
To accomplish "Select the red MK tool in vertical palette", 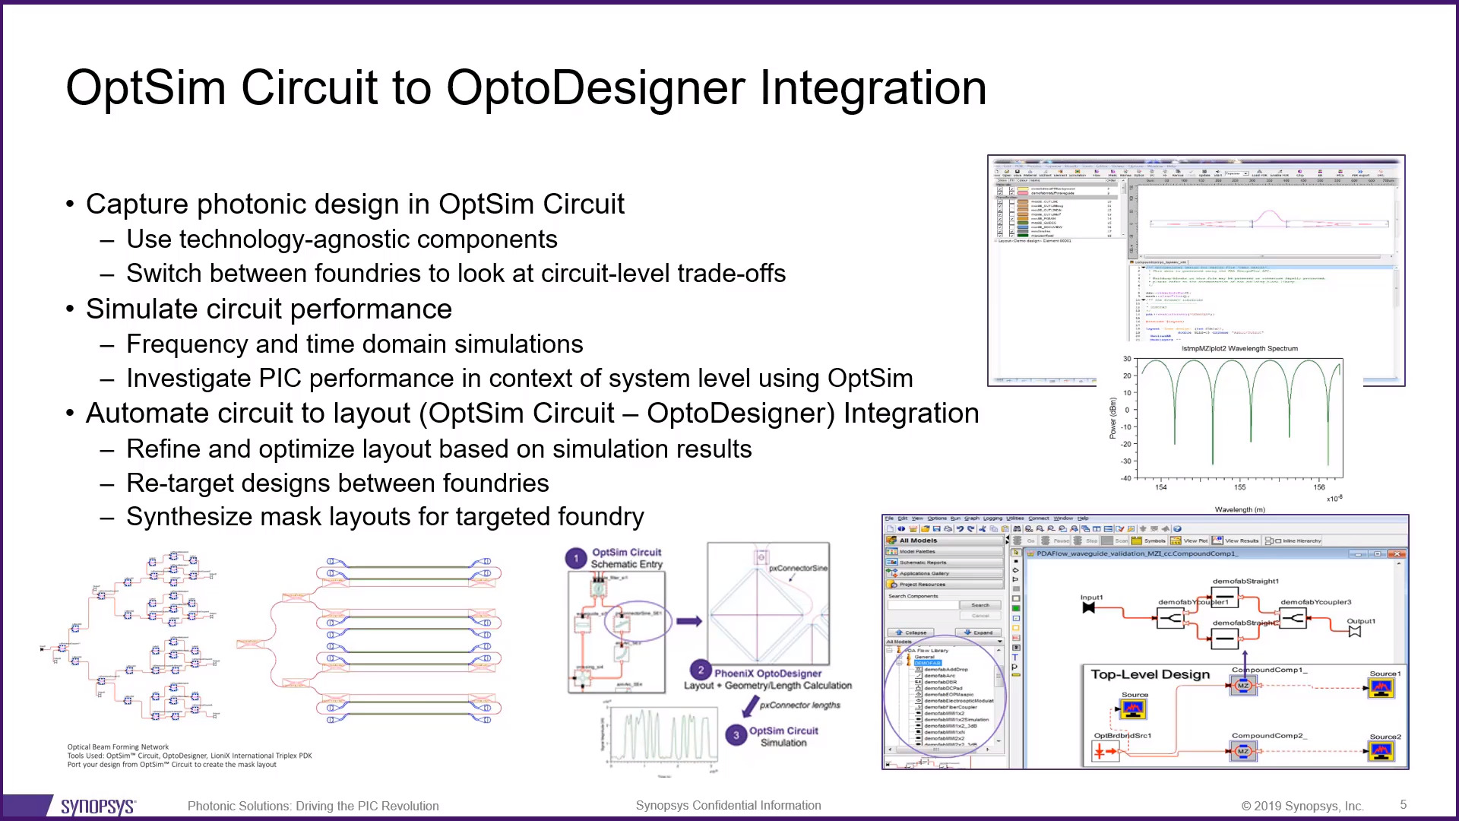I will tap(1016, 638).
